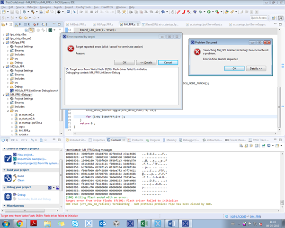The image size is (285, 228).
Task: Click the yellow back navigation arrow icon
Action: point(26,18)
